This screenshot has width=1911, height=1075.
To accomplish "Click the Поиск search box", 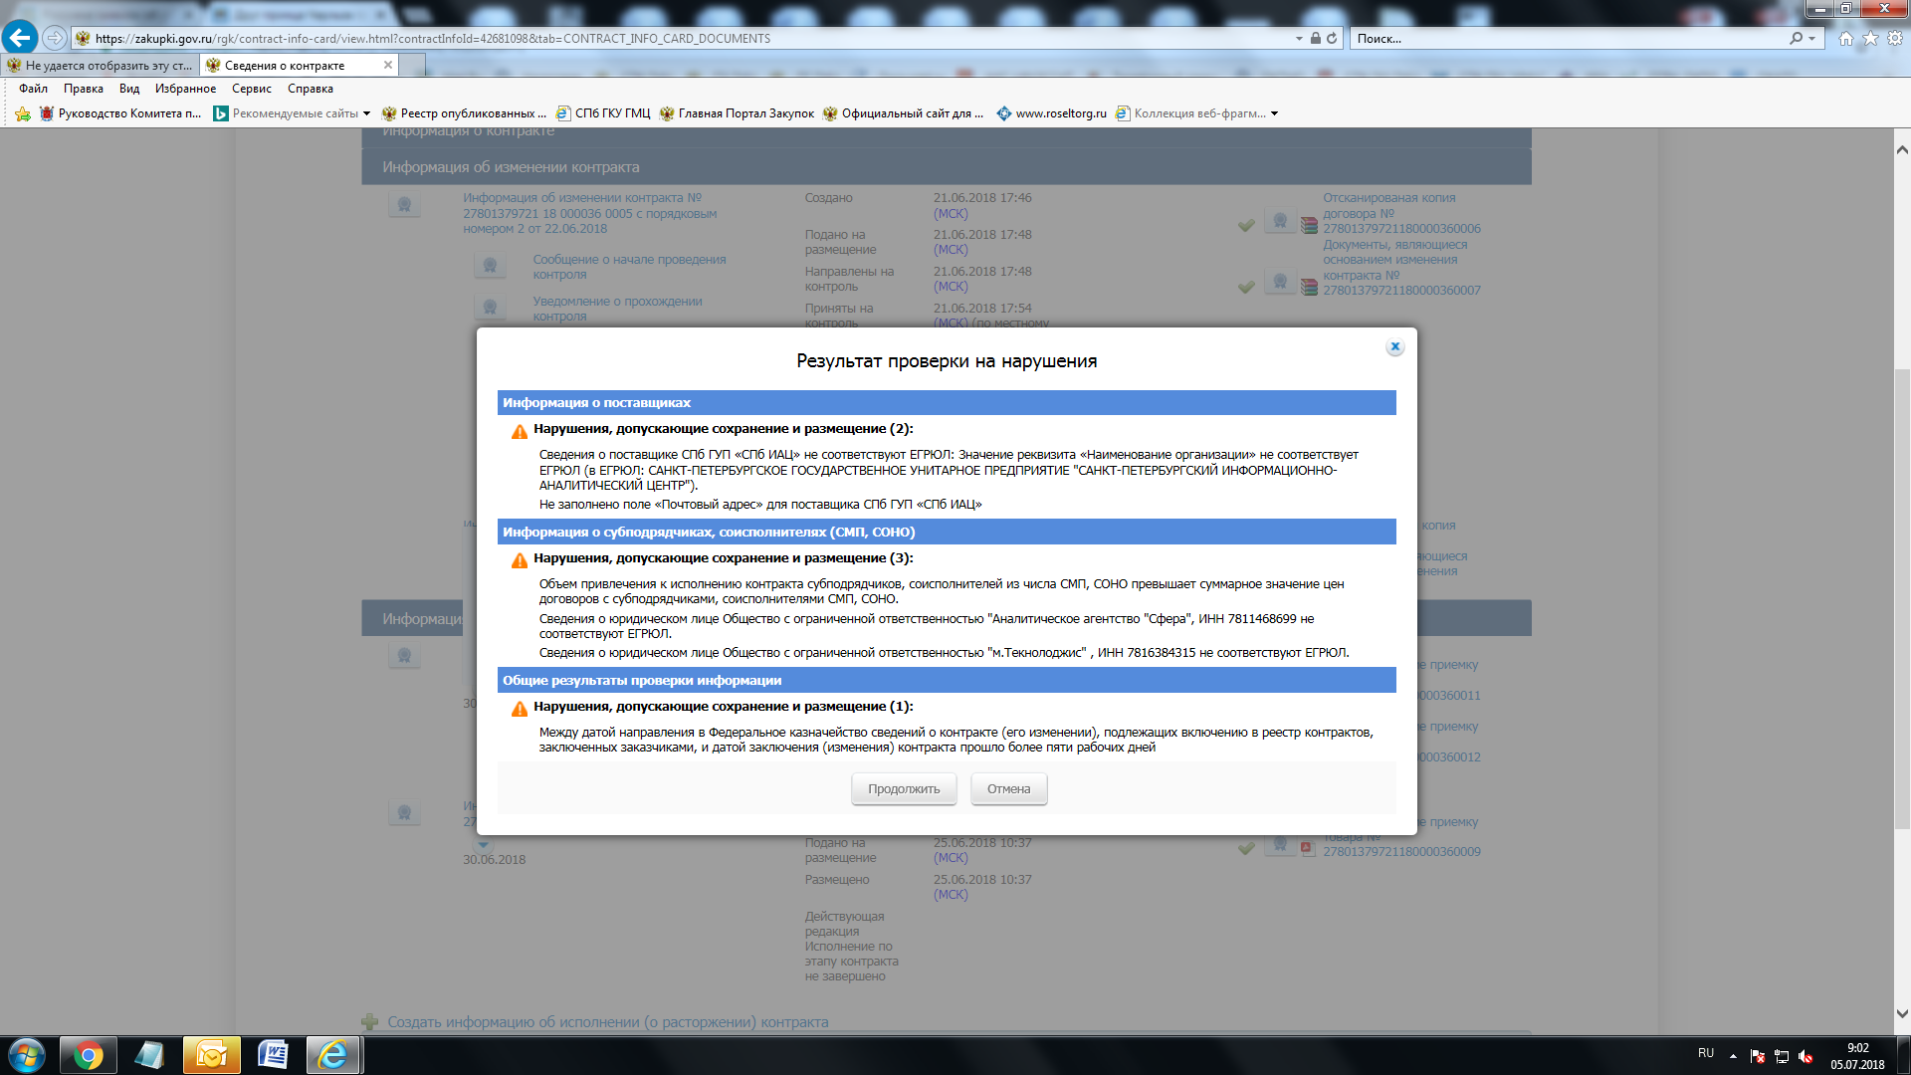I will pyautogui.click(x=1568, y=38).
